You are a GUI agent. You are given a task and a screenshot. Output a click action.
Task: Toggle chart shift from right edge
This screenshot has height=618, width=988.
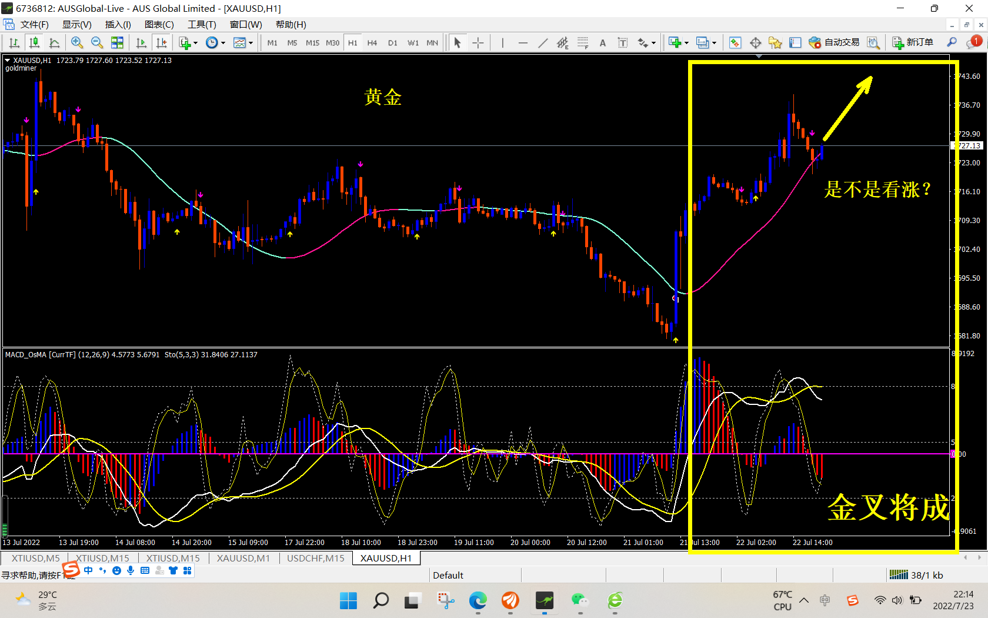(161, 42)
